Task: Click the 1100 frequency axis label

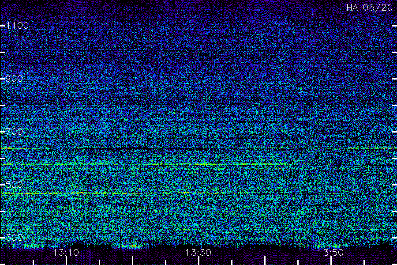Action: pos(17,25)
